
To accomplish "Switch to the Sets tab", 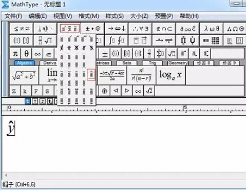I will pos(127,63).
